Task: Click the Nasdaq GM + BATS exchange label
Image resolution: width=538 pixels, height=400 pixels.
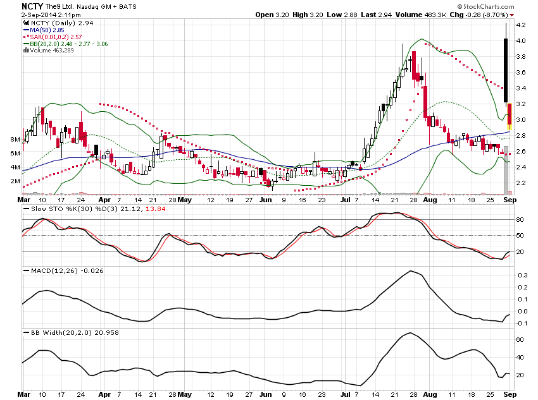Action: click(106, 6)
